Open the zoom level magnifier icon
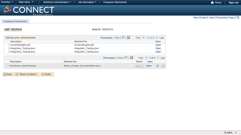This screenshot has width=241, height=135. 225,132
